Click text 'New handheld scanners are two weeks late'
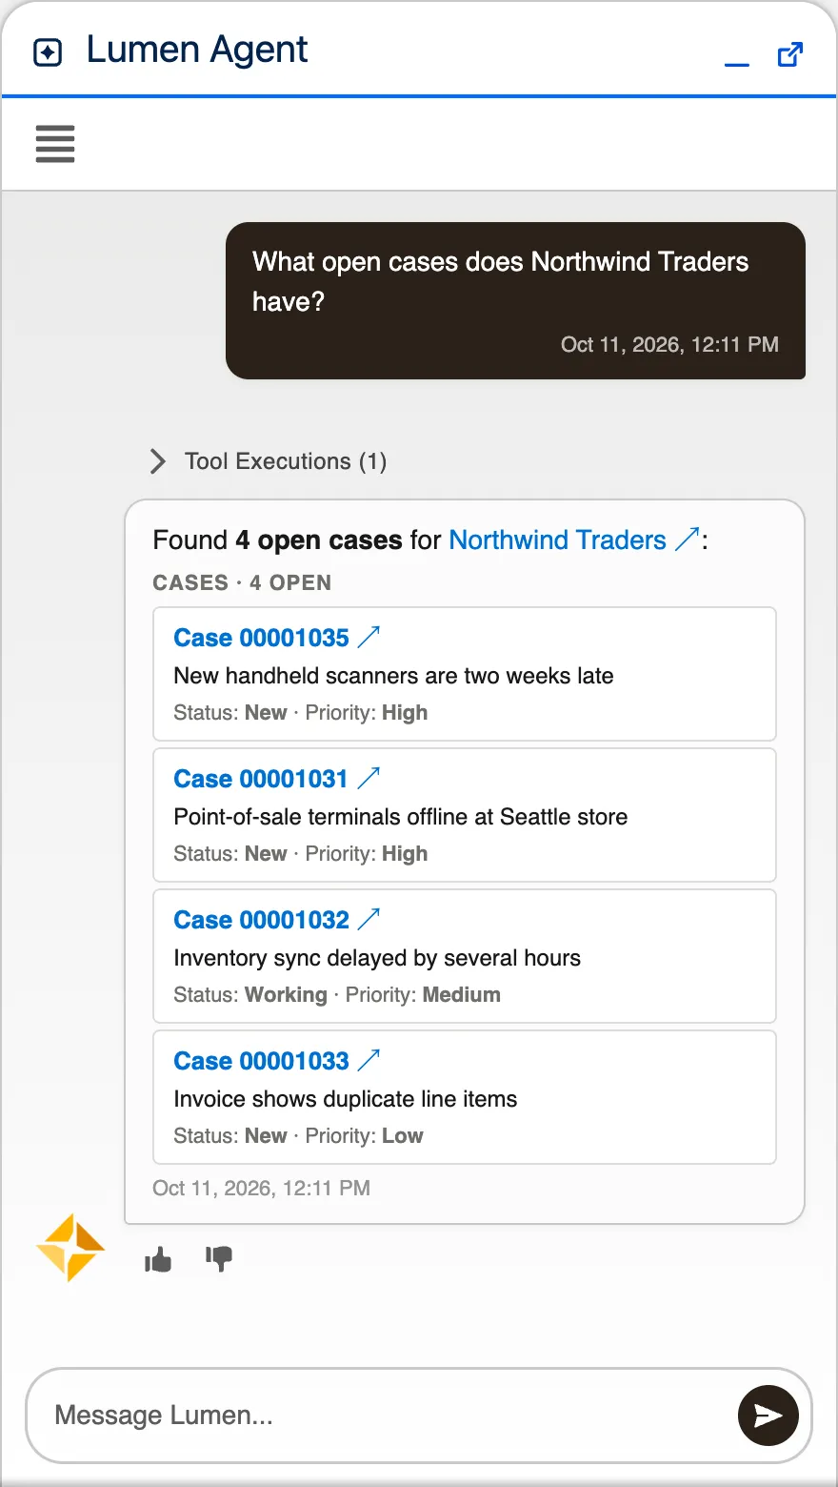This screenshot has width=838, height=1487. coord(393,676)
